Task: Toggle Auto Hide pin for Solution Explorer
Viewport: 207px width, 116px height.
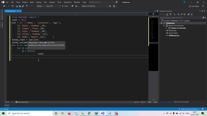Action: pos(202,11)
